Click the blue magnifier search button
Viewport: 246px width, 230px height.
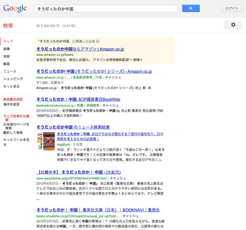point(191,9)
